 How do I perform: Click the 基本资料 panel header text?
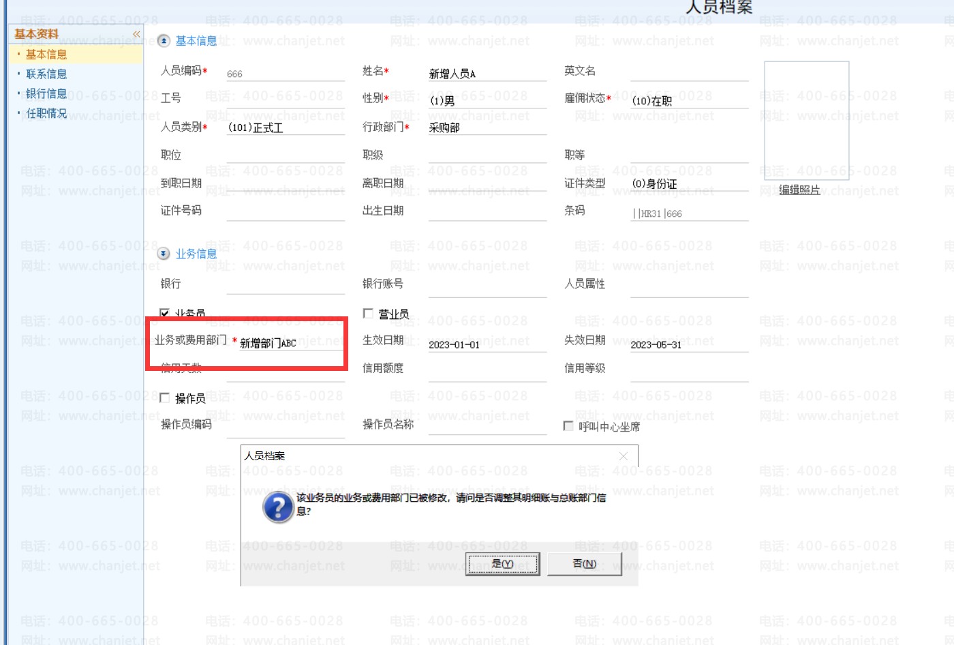(x=37, y=33)
